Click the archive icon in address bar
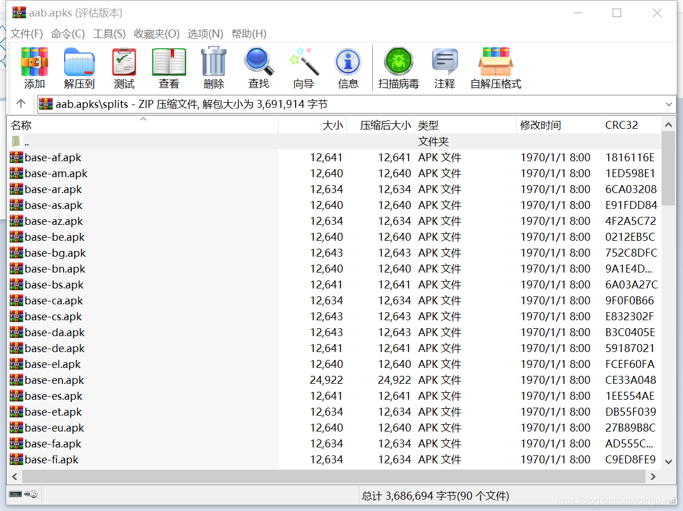 coord(46,104)
